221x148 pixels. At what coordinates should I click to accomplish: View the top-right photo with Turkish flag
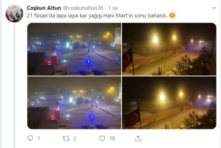click(x=169, y=49)
